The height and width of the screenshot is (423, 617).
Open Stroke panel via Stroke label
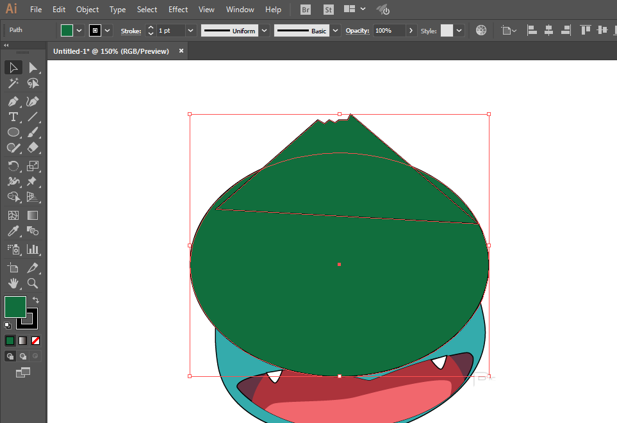[131, 31]
